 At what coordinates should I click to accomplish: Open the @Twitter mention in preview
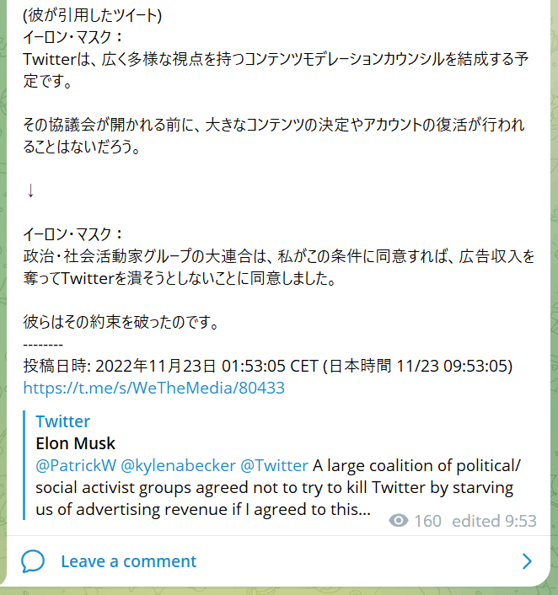point(275,465)
